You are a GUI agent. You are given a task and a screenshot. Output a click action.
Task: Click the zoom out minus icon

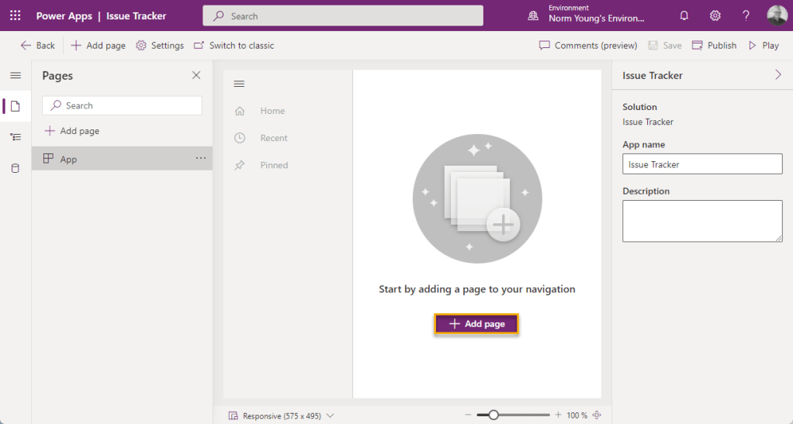468,415
